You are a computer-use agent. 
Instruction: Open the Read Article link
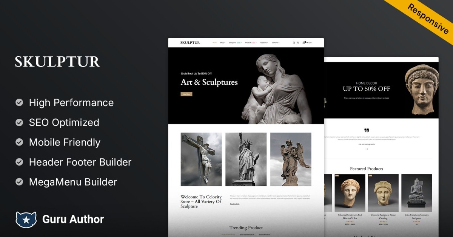click(x=234, y=204)
